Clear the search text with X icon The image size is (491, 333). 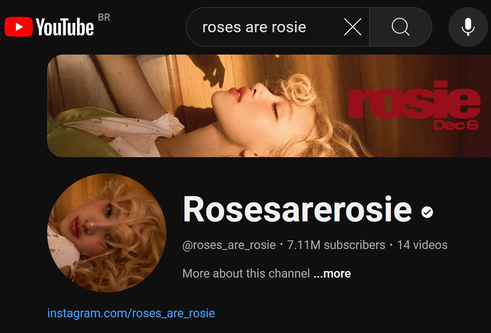pos(353,27)
